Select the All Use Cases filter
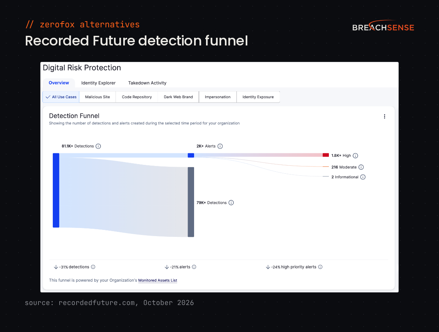Viewport: 439px width, 332px height. [61, 97]
